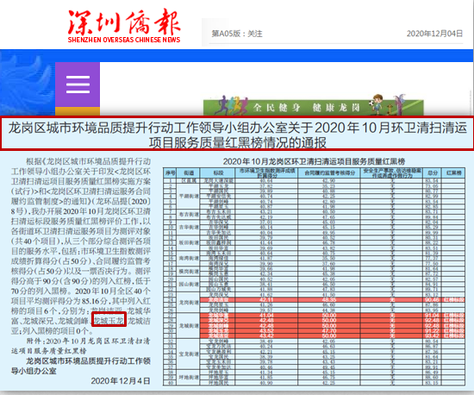Click the 吉华街道 cell in the table

[x=189, y=227]
